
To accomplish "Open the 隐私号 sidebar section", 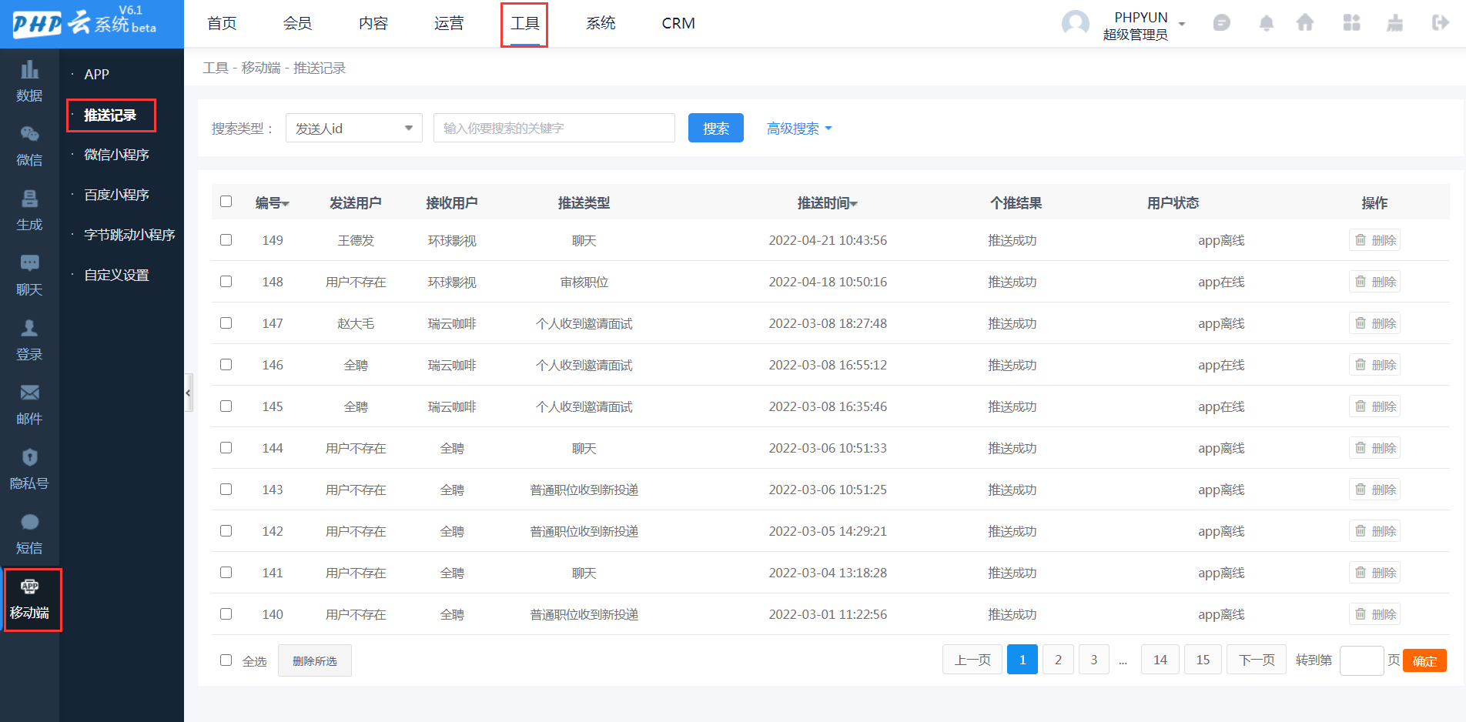I will 29,470.
